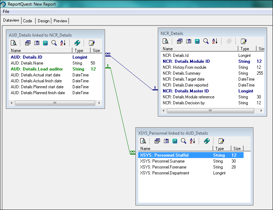Click A-Z sort icon in AUD_Details toolbar
This screenshot has height=210, width=273.
(x=63, y=43)
